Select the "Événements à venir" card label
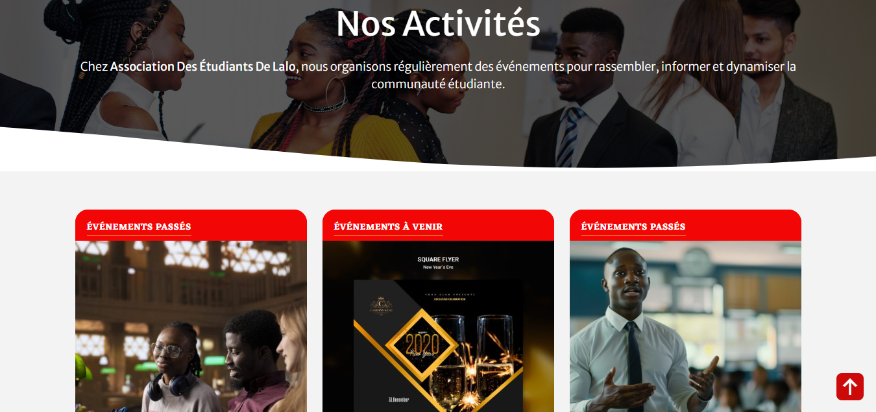Viewport: 876px width, 412px height. (388, 226)
